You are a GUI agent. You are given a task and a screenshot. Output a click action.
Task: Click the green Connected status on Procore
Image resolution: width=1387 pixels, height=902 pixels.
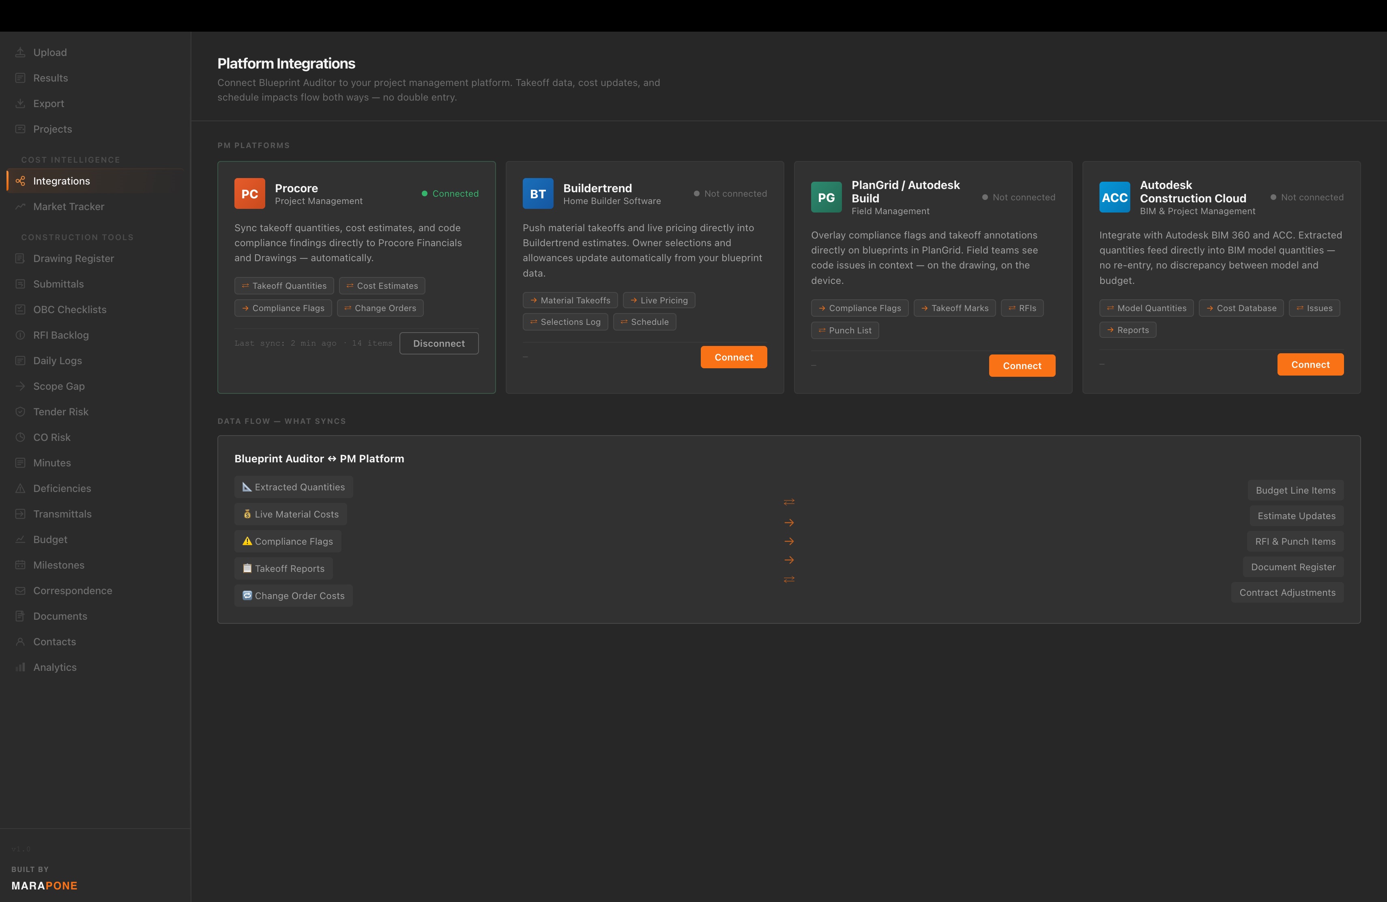[450, 194]
